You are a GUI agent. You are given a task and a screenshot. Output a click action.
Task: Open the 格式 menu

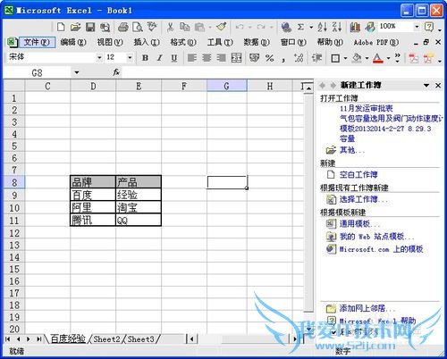(183, 42)
